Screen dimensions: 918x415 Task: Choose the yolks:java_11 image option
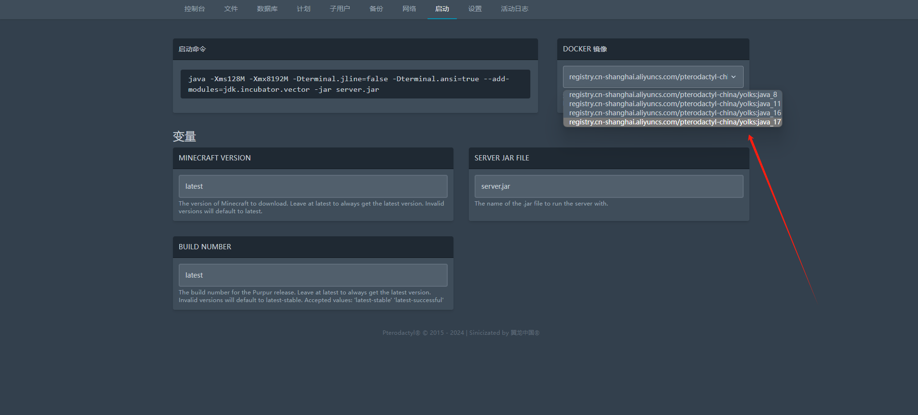coord(673,104)
